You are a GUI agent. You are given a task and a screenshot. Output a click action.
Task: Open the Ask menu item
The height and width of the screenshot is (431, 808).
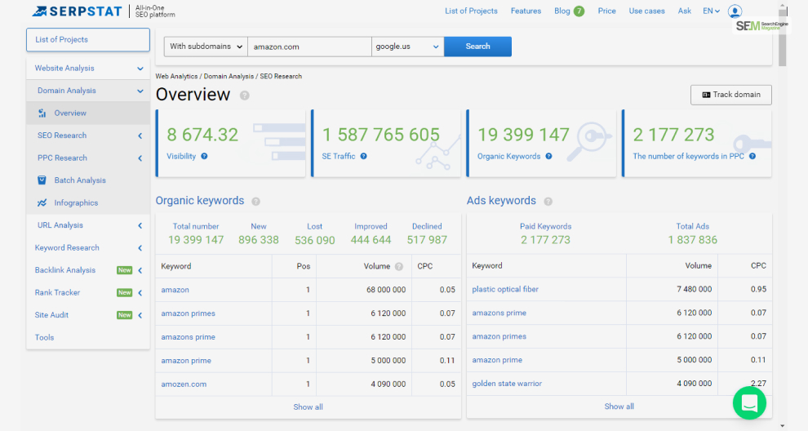click(x=684, y=11)
